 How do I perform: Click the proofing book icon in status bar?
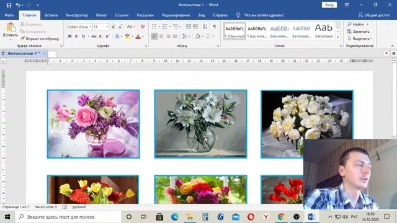point(65,207)
